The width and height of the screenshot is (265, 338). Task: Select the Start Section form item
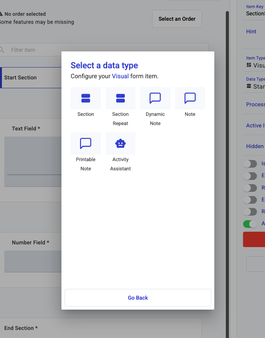pos(31,77)
